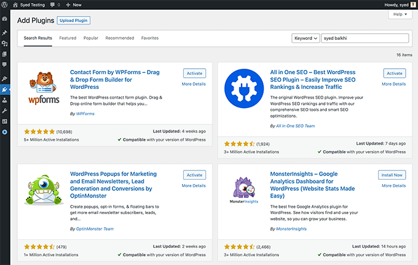Activate the All in One SEO plugin

click(394, 73)
